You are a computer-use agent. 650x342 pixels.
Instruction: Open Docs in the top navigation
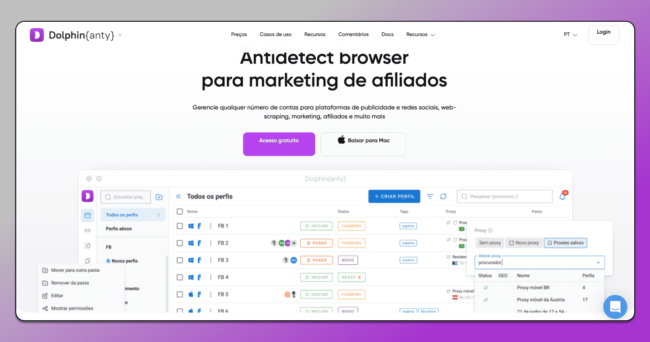point(388,35)
